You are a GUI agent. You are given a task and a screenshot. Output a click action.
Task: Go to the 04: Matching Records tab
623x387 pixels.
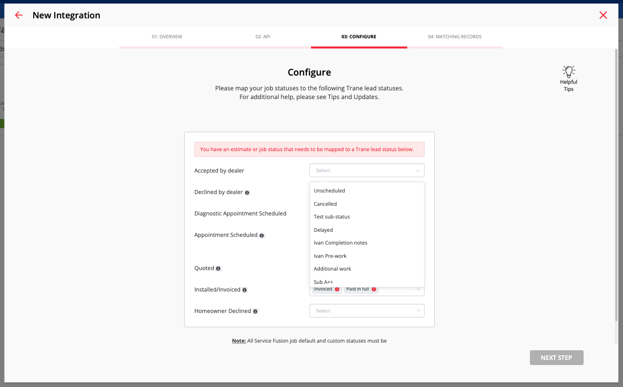tap(455, 37)
